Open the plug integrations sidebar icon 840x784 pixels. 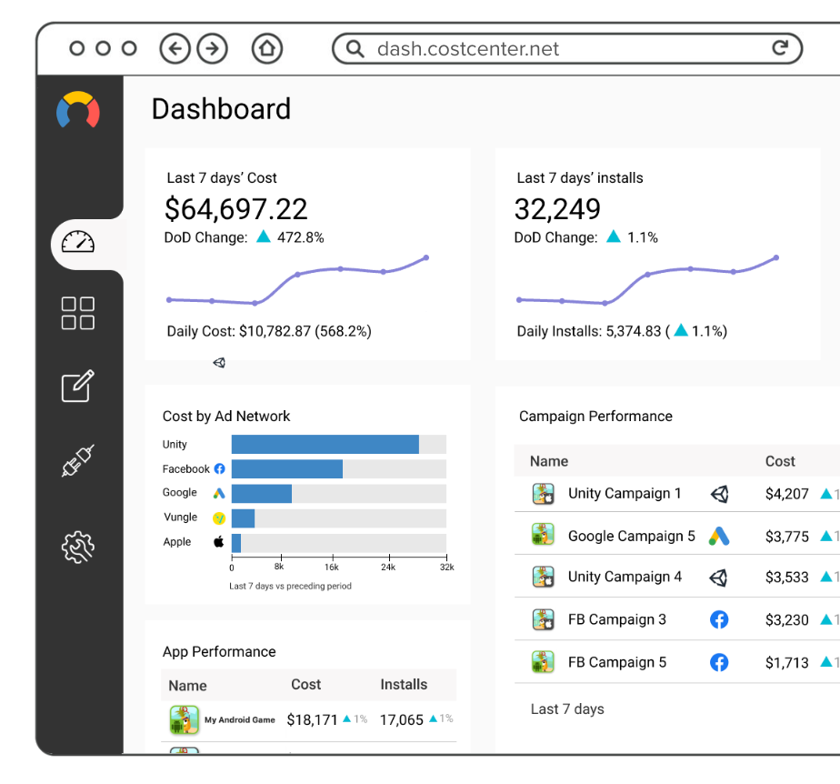[x=78, y=460]
